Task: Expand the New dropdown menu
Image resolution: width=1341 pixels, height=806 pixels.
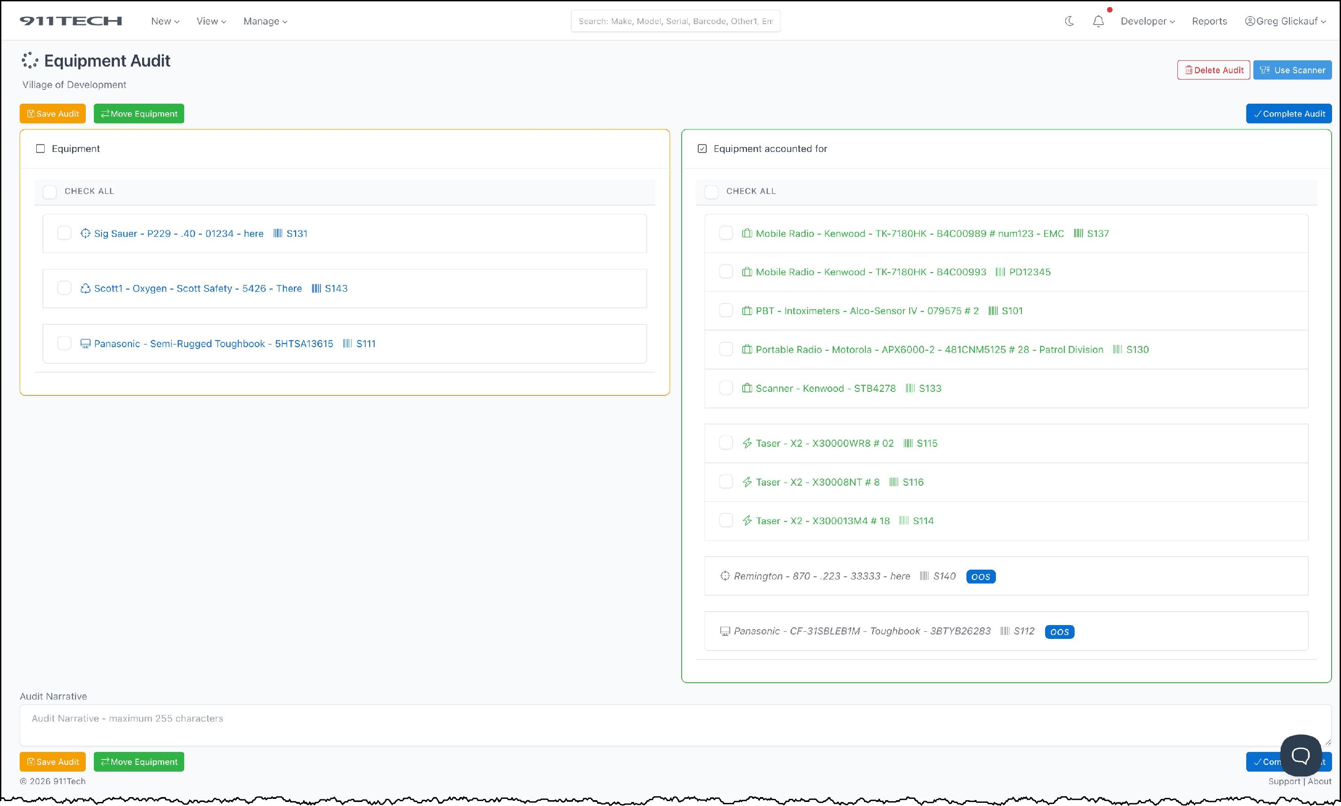Action: (x=164, y=21)
